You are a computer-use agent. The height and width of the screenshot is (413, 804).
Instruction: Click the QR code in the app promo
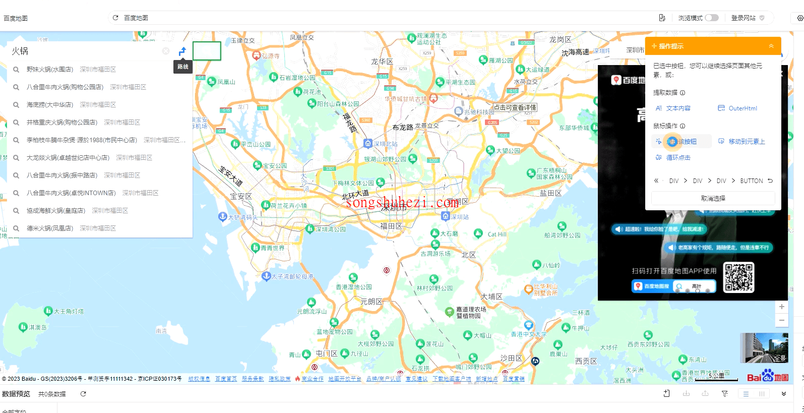(739, 277)
